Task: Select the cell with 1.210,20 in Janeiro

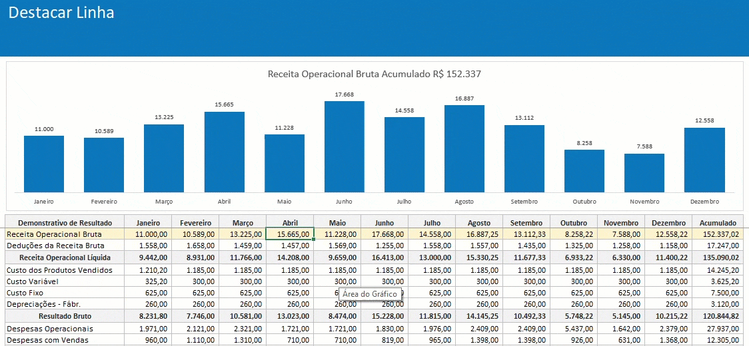Action: (148, 270)
